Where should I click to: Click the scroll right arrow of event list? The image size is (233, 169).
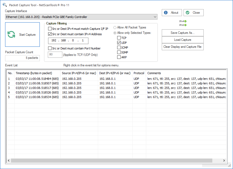(x=224, y=160)
